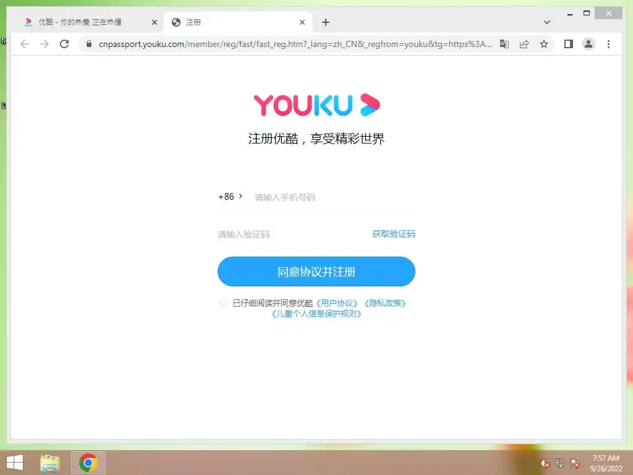633x475 pixels.
Task: Click 获取验证码 link
Action: pyautogui.click(x=393, y=234)
